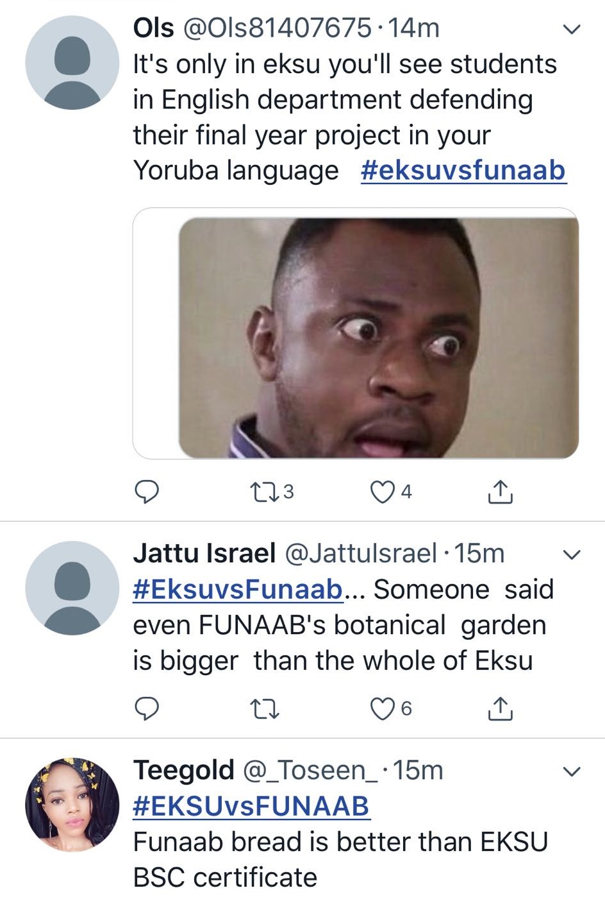Share the Ols tweet
This screenshot has height=901, width=605.
(x=500, y=492)
